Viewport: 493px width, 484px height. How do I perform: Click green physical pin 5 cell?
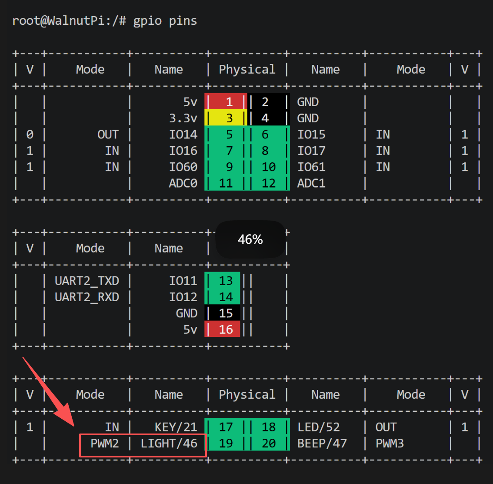[226, 134]
